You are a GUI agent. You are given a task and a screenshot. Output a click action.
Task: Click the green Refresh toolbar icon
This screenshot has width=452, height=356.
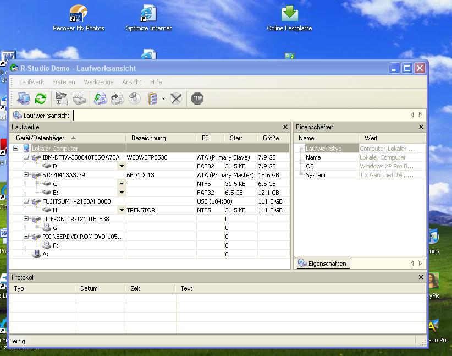(41, 98)
